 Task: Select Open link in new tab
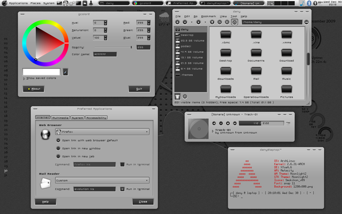[x=58, y=156]
